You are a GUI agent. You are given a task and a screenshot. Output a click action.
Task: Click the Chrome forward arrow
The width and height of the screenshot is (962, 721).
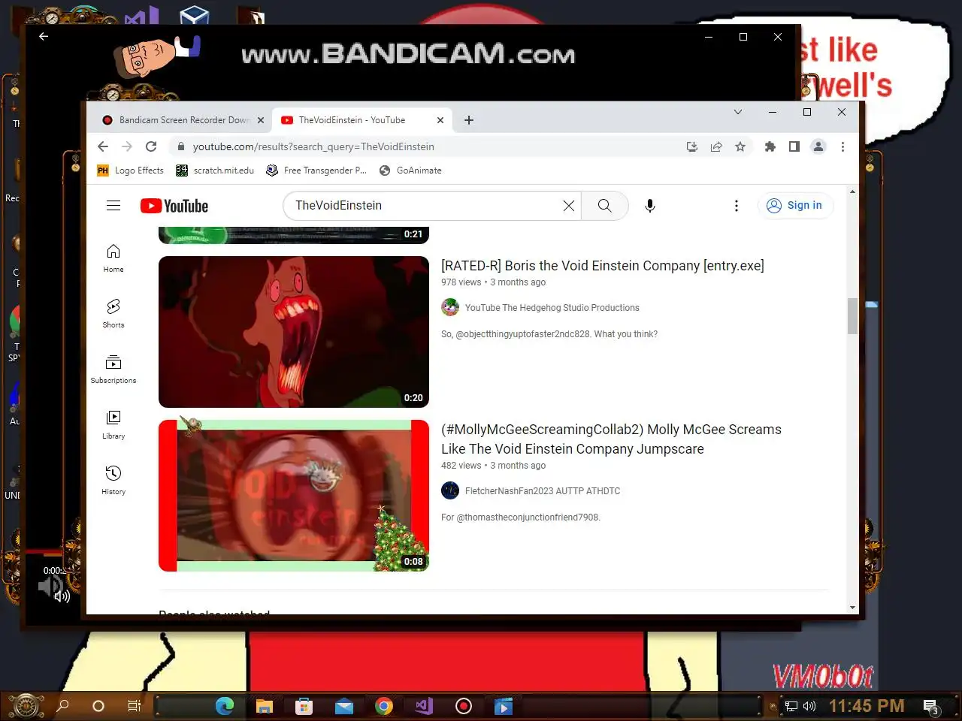click(x=127, y=146)
